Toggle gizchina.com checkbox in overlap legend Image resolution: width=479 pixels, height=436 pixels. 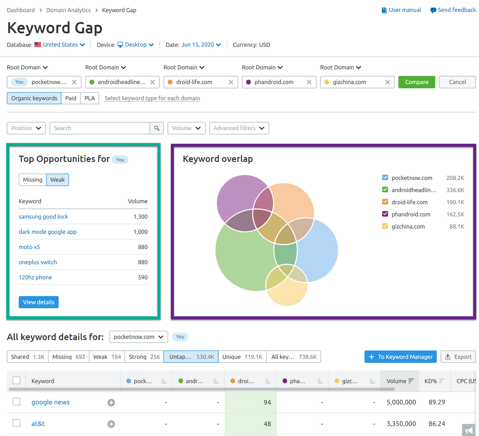[385, 226]
